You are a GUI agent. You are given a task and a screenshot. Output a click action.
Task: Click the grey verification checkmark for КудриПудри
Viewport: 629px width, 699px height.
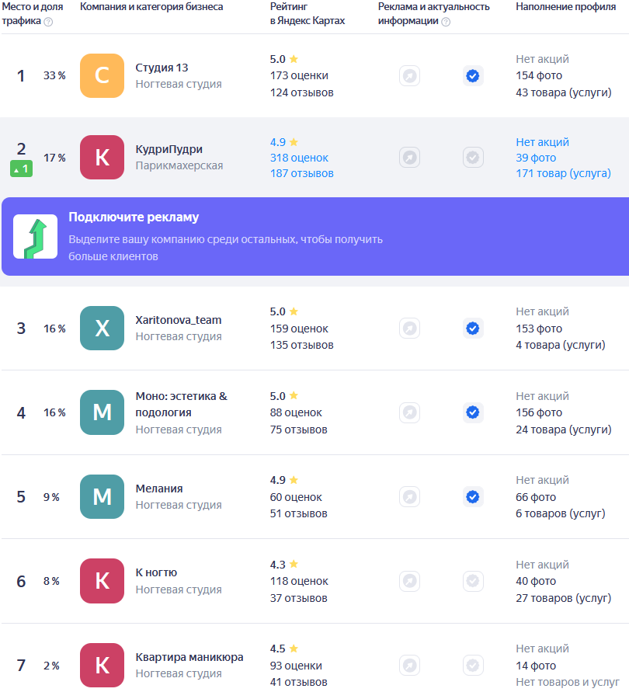click(472, 158)
